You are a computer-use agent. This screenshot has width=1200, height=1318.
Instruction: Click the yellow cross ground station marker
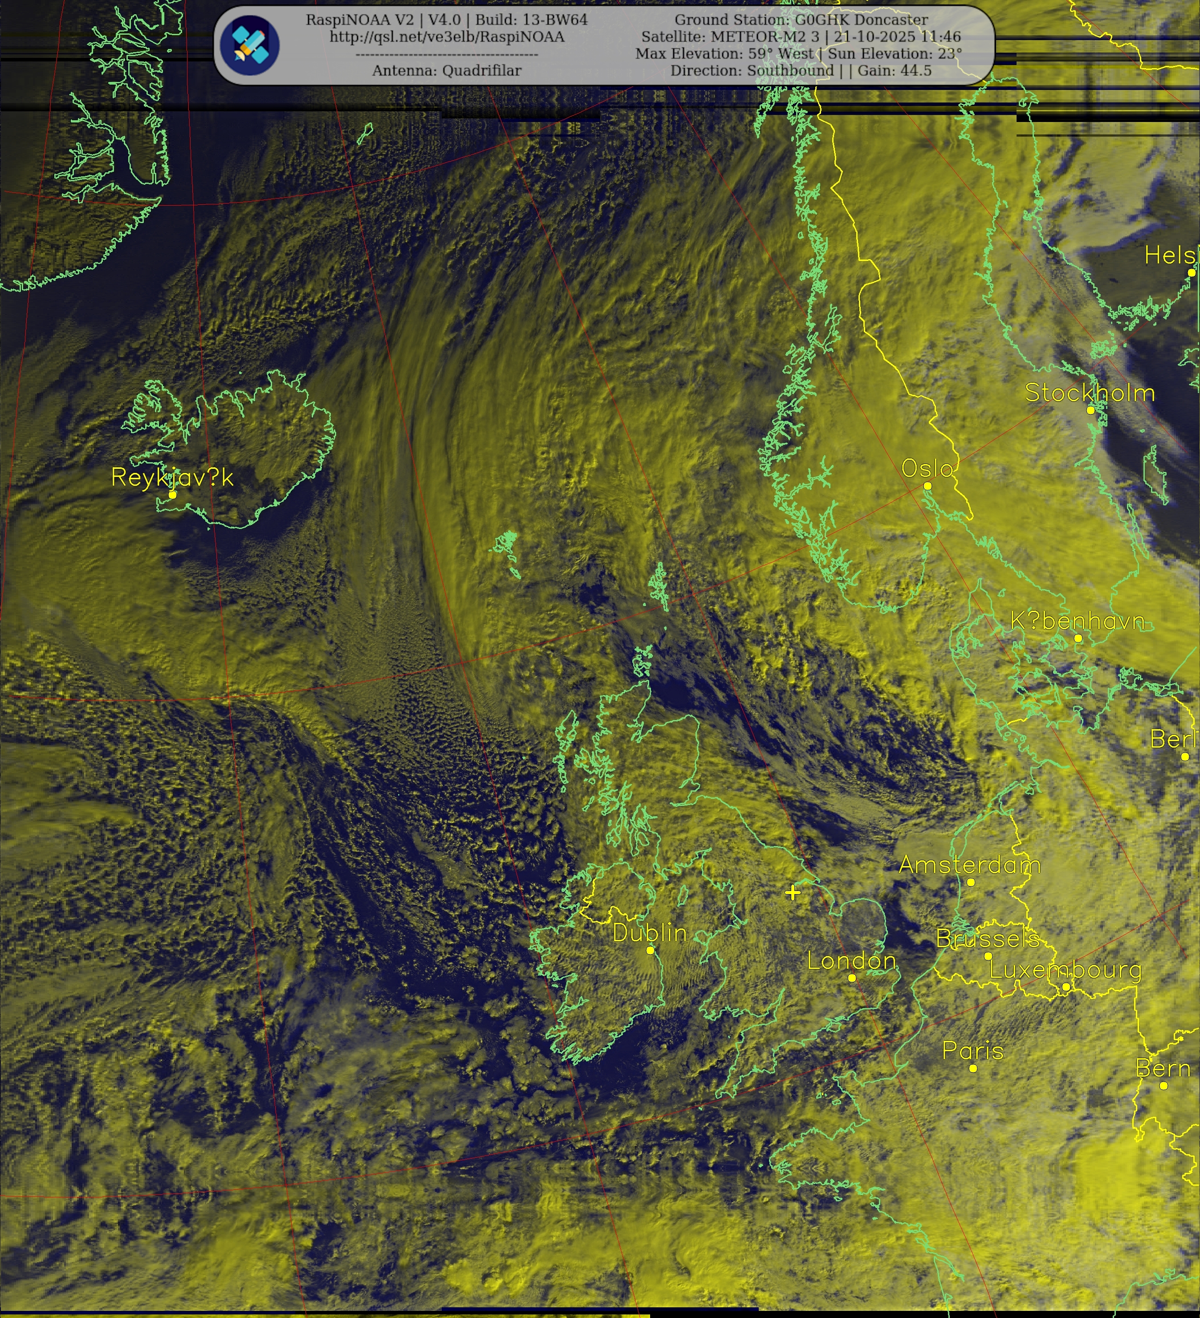[x=793, y=892]
